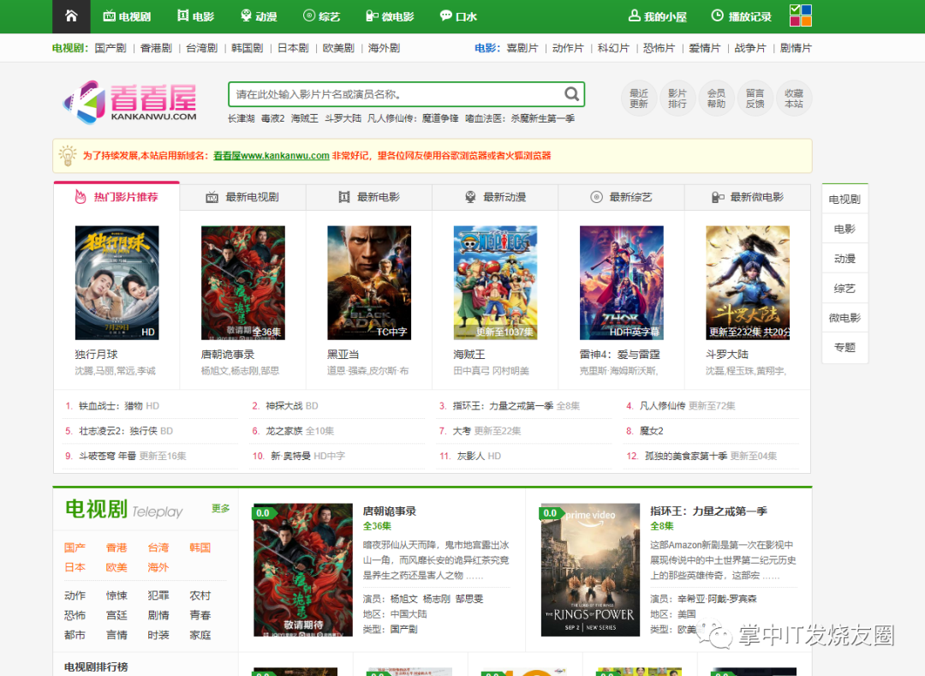Click hot search keyword 斗罗大陆

click(x=343, y=118)
